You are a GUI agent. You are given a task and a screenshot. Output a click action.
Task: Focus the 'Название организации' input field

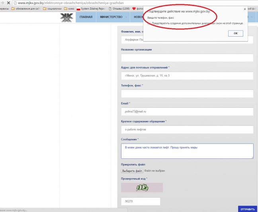[187, 58]
